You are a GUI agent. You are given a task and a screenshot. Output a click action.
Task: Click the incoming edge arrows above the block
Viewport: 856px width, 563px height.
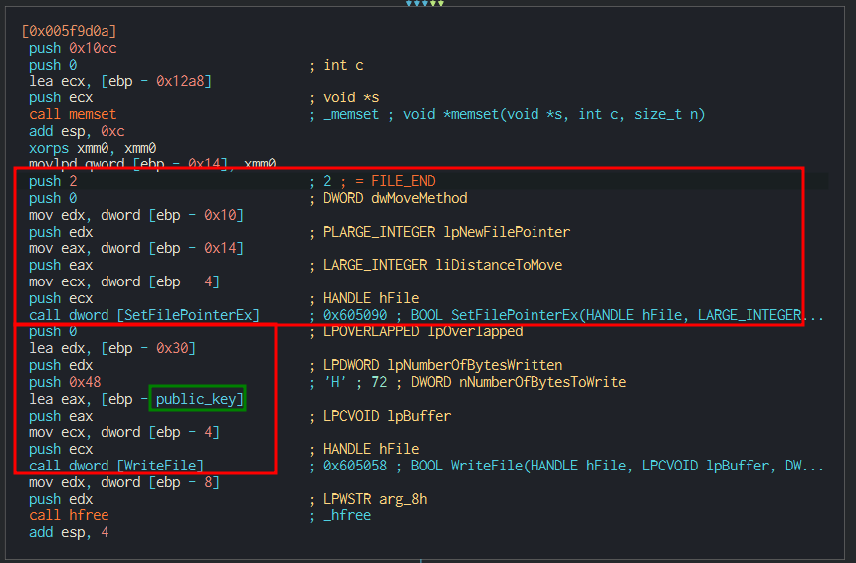(424, 4)
